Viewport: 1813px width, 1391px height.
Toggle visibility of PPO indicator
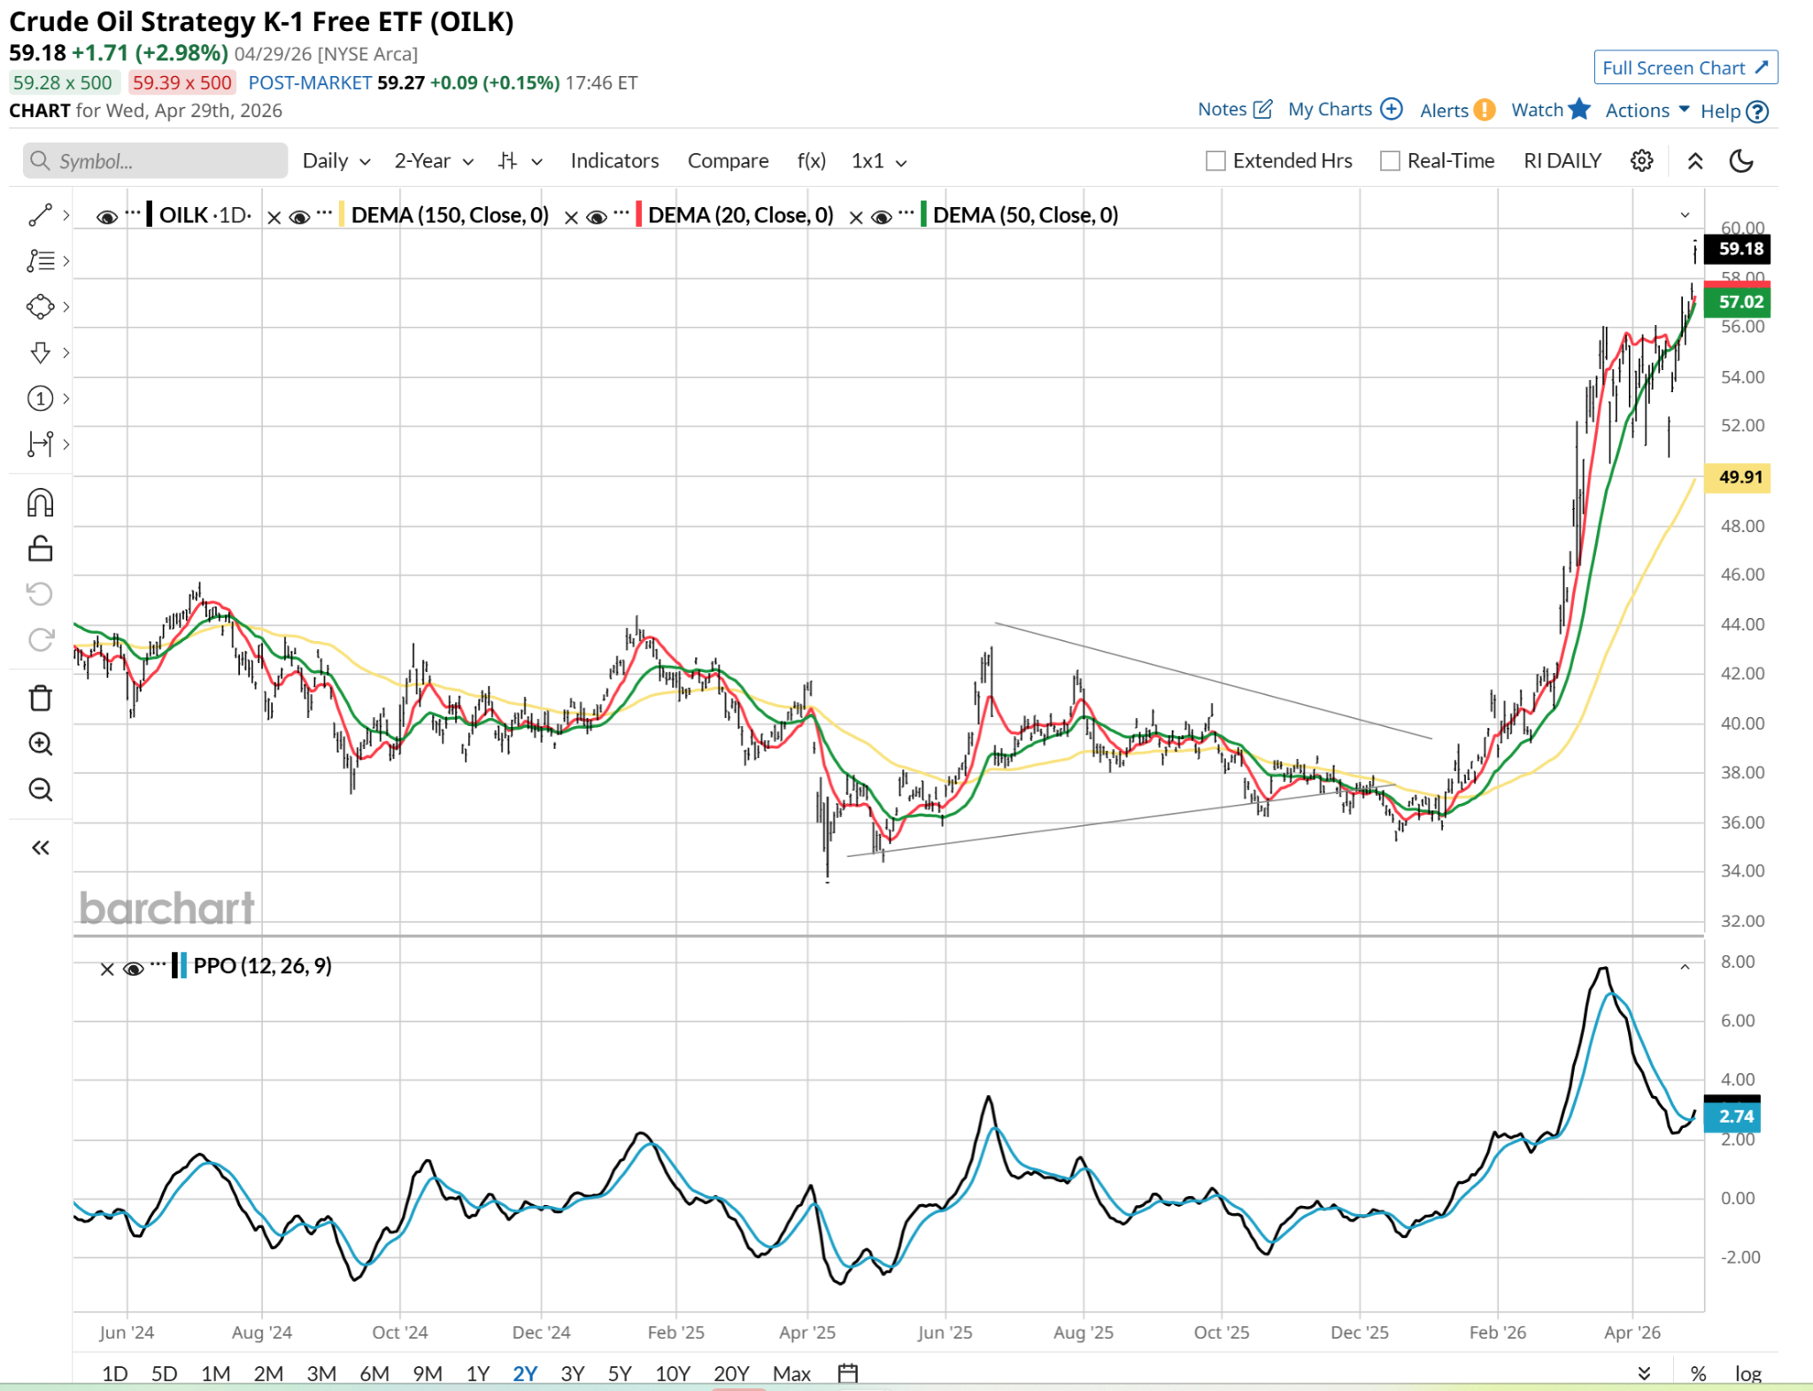[x=133, y=969]
